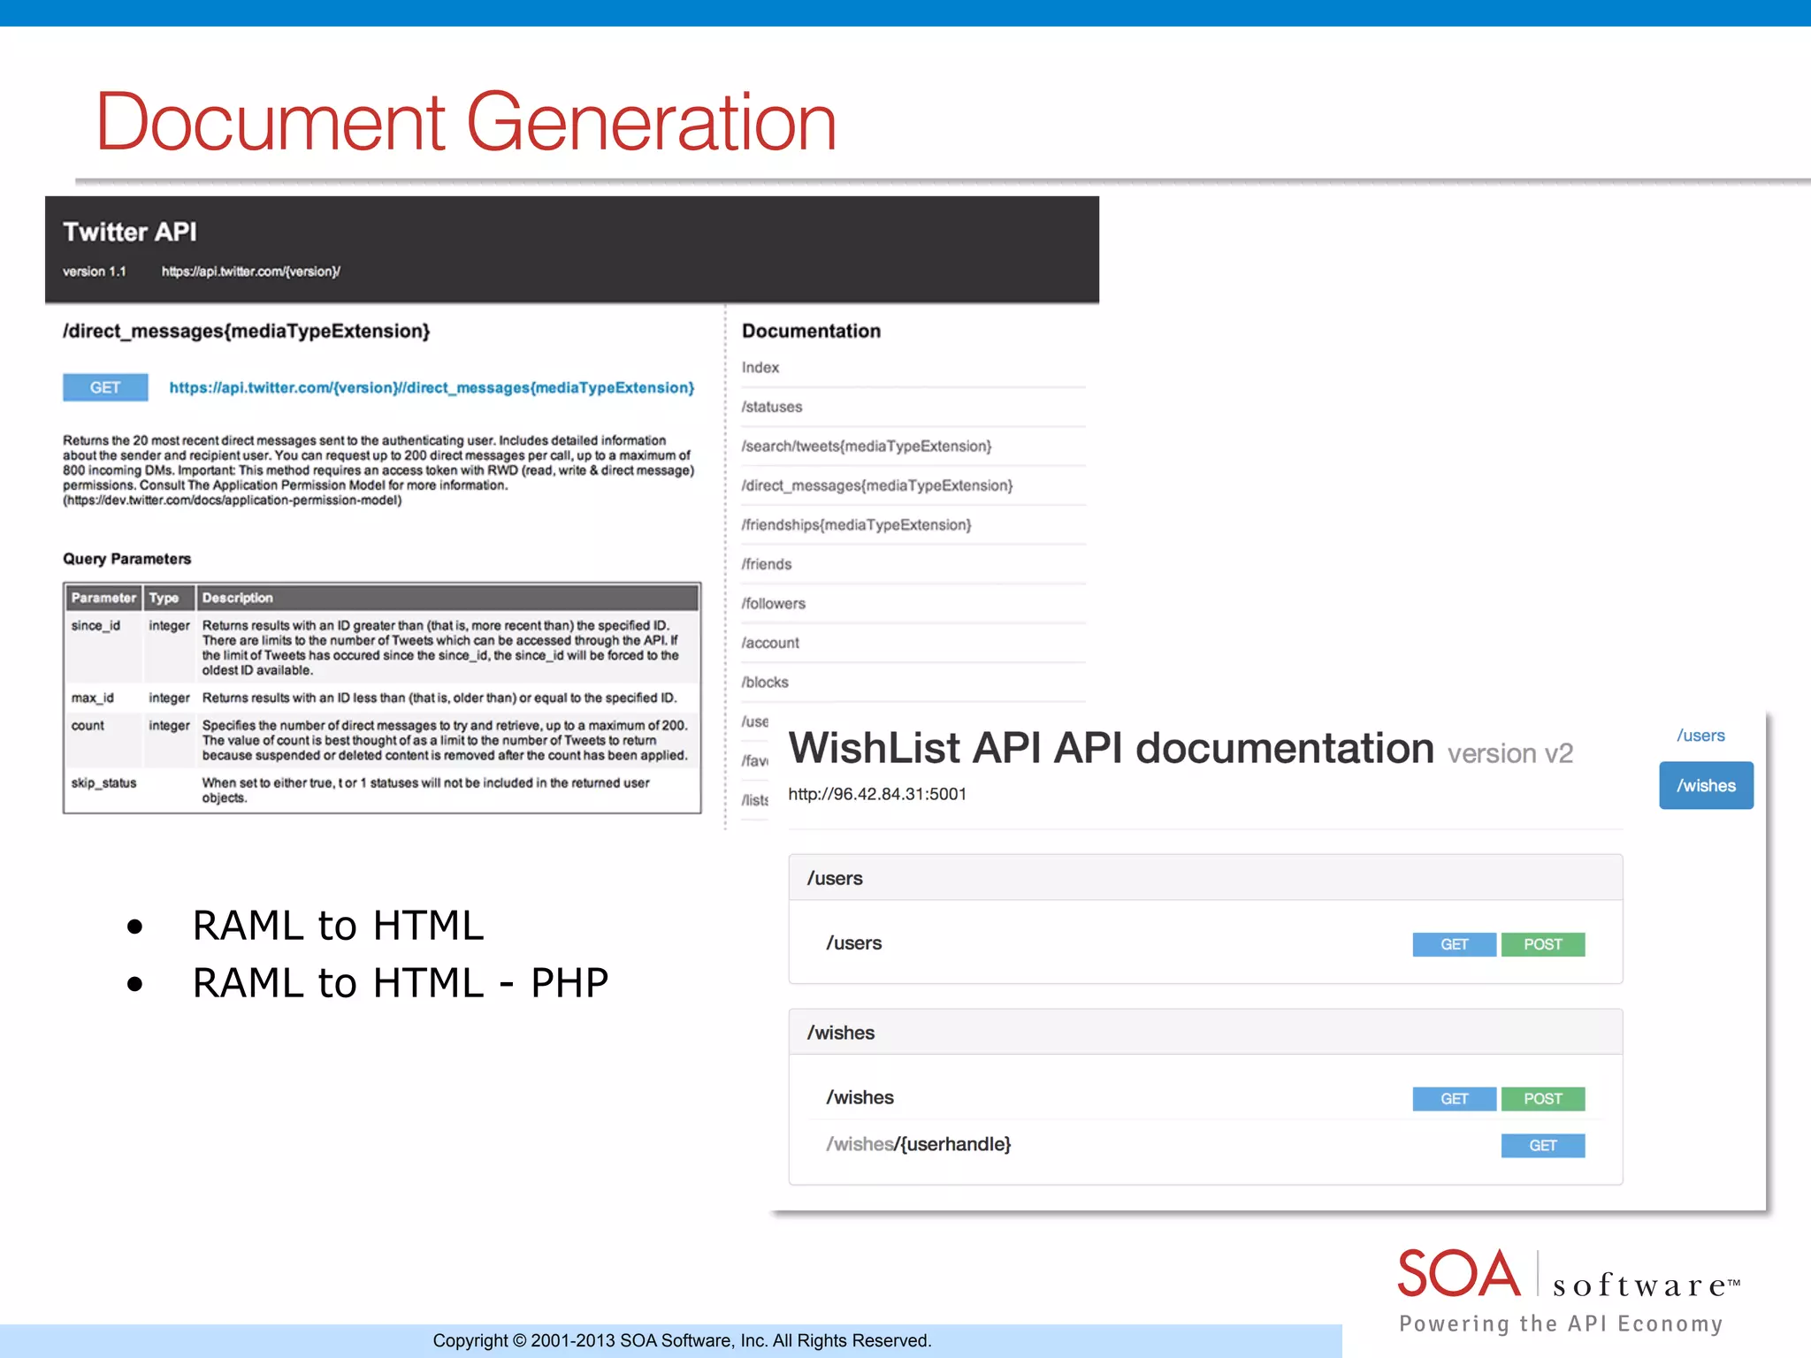
Task: Expand the /users panel header
Action: [1205, 878]
